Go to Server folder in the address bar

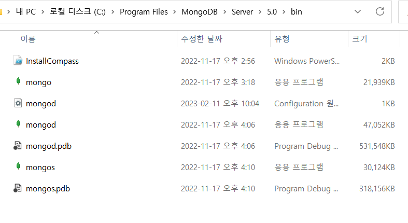tap(242, 12)
